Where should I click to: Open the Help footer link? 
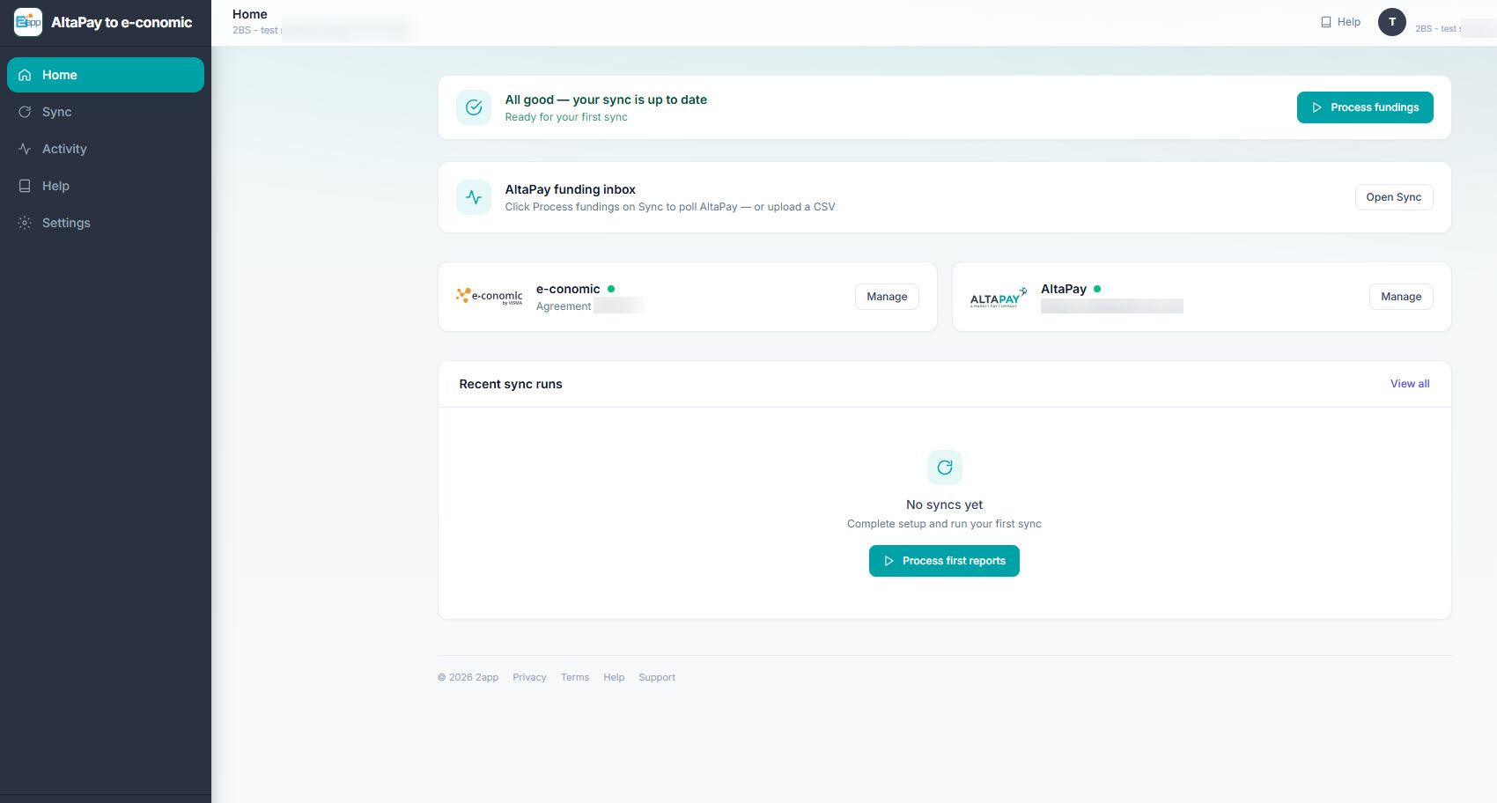[614, 677]
